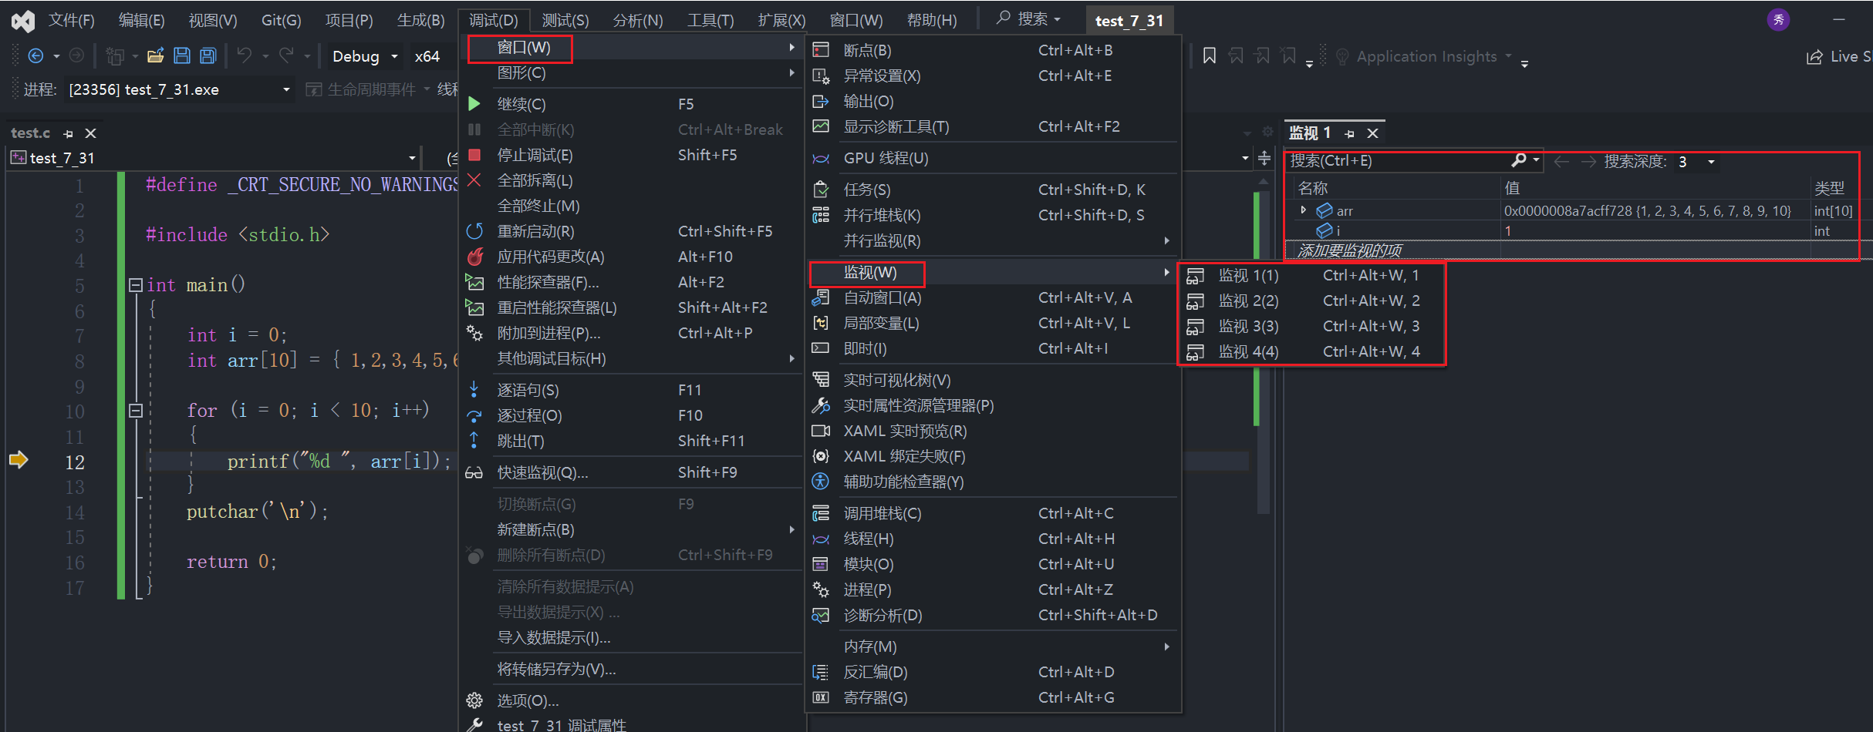
Task: Click the Undo arrow icon in toolbar
Action: pos(245,55)
